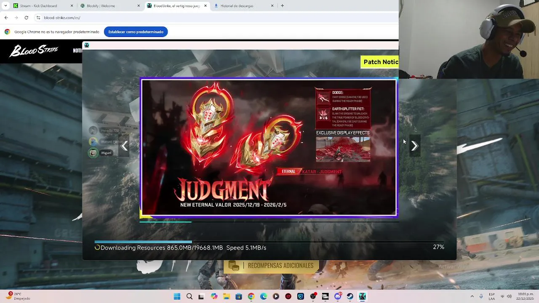539x303 pixels.
Task: Open network and volume quick settings
Action: [506, 296]
